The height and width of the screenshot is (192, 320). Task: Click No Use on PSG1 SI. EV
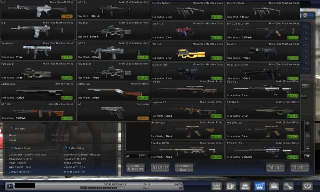(x=293, y=157)
